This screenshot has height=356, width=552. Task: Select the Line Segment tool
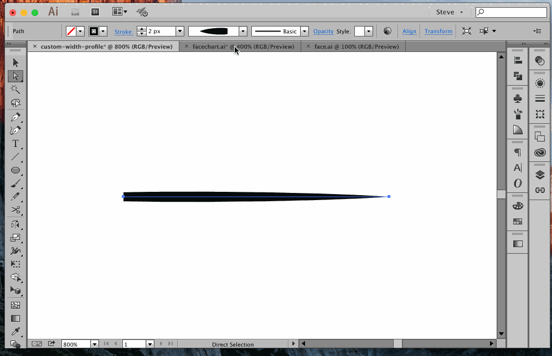coord(16,157)
